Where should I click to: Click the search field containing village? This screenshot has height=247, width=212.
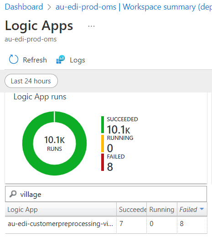click(x=106, y=194)
